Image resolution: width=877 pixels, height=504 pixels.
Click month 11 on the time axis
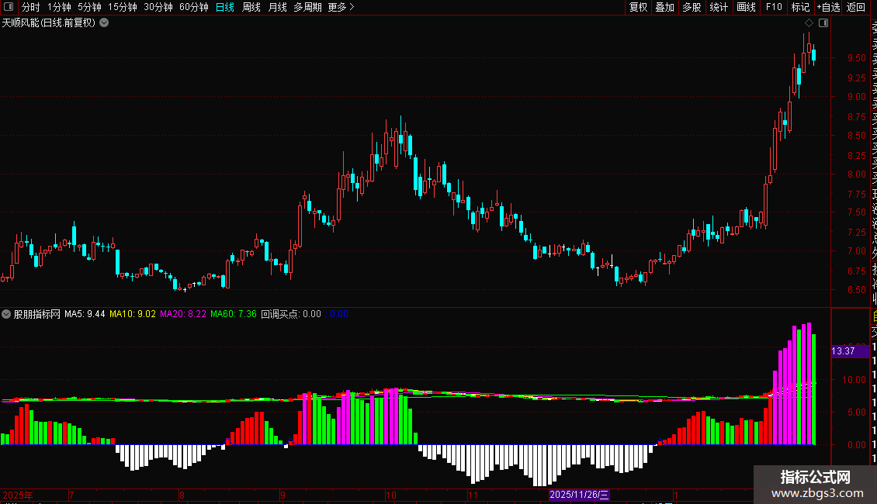(x=473, y=495)
